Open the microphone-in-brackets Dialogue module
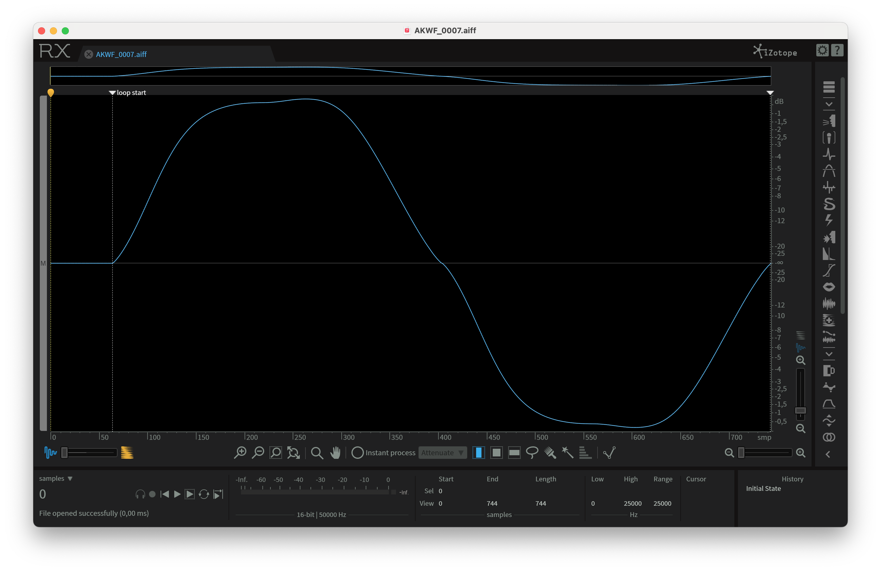 pos(828,138)
